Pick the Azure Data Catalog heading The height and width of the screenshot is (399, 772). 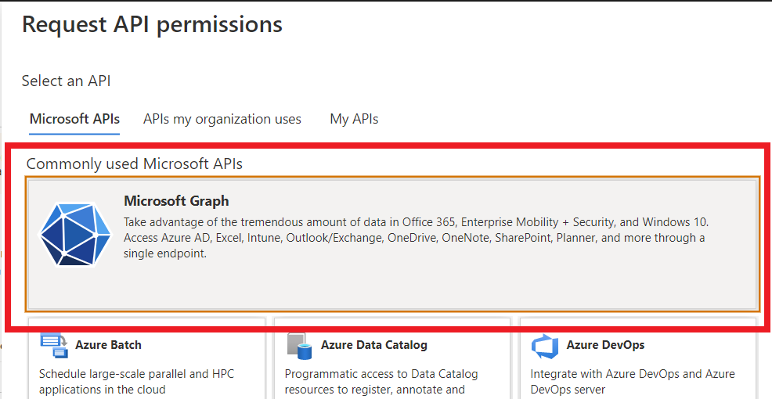(x=373, y=344)
